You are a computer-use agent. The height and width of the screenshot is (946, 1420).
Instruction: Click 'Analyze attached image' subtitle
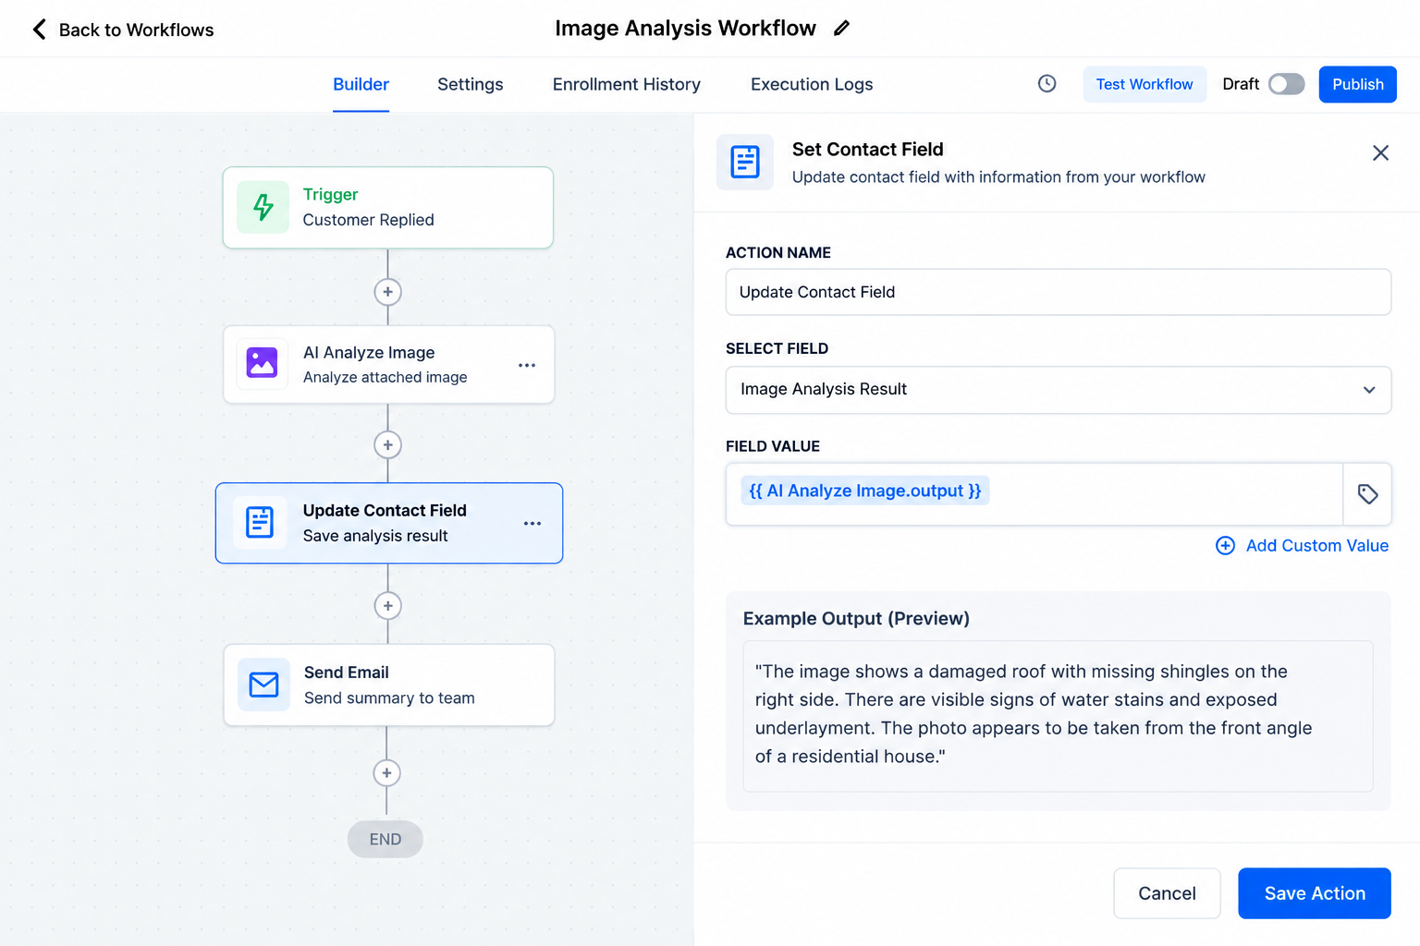pos(386,377)
